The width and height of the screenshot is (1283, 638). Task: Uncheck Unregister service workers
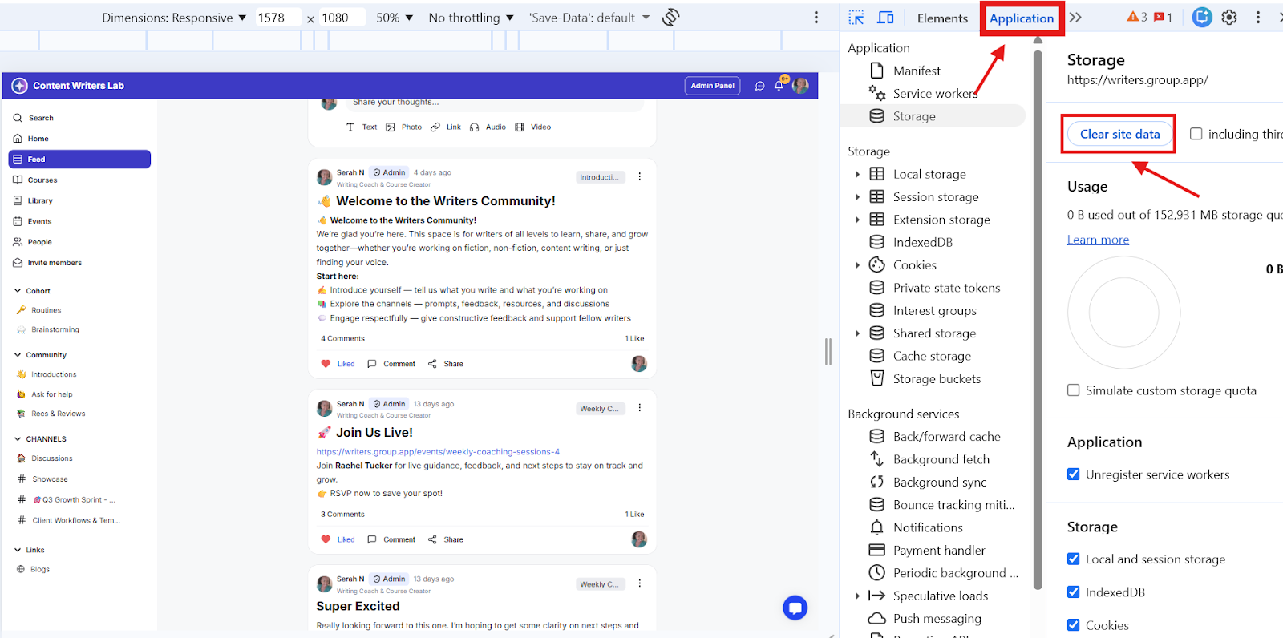[1073, 474]
